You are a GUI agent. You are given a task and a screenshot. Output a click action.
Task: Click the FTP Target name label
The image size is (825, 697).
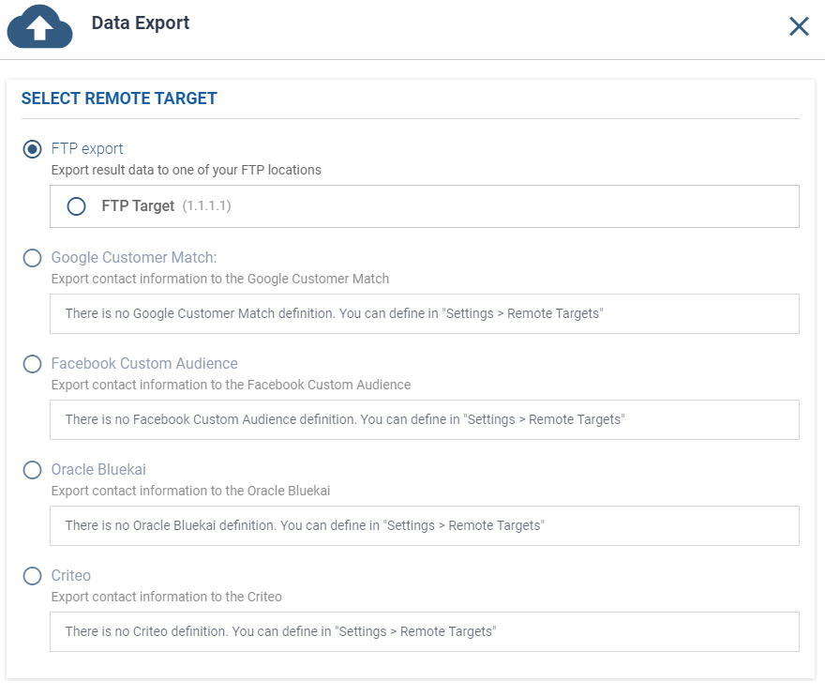click(138, 206)
